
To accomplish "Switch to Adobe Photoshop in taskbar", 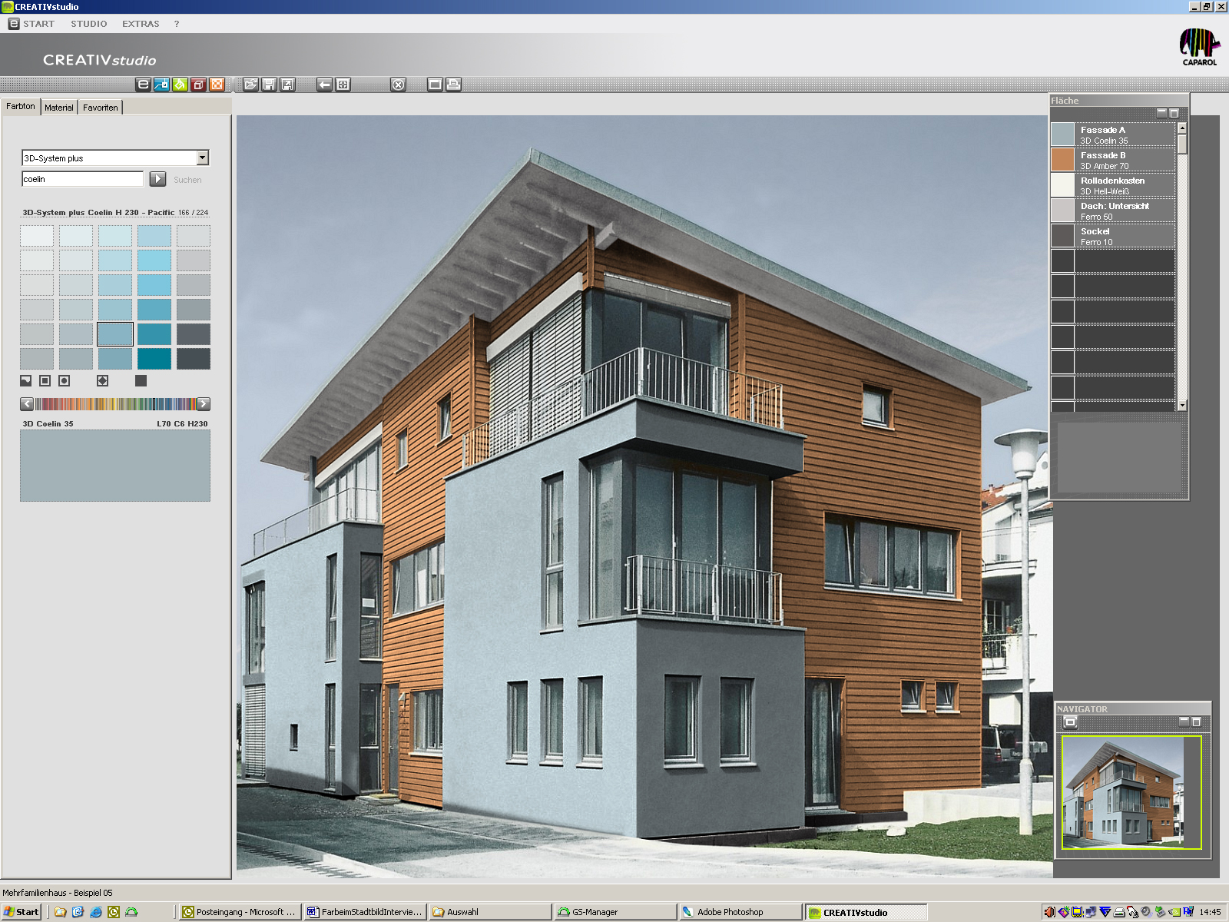I will point(740,912).
